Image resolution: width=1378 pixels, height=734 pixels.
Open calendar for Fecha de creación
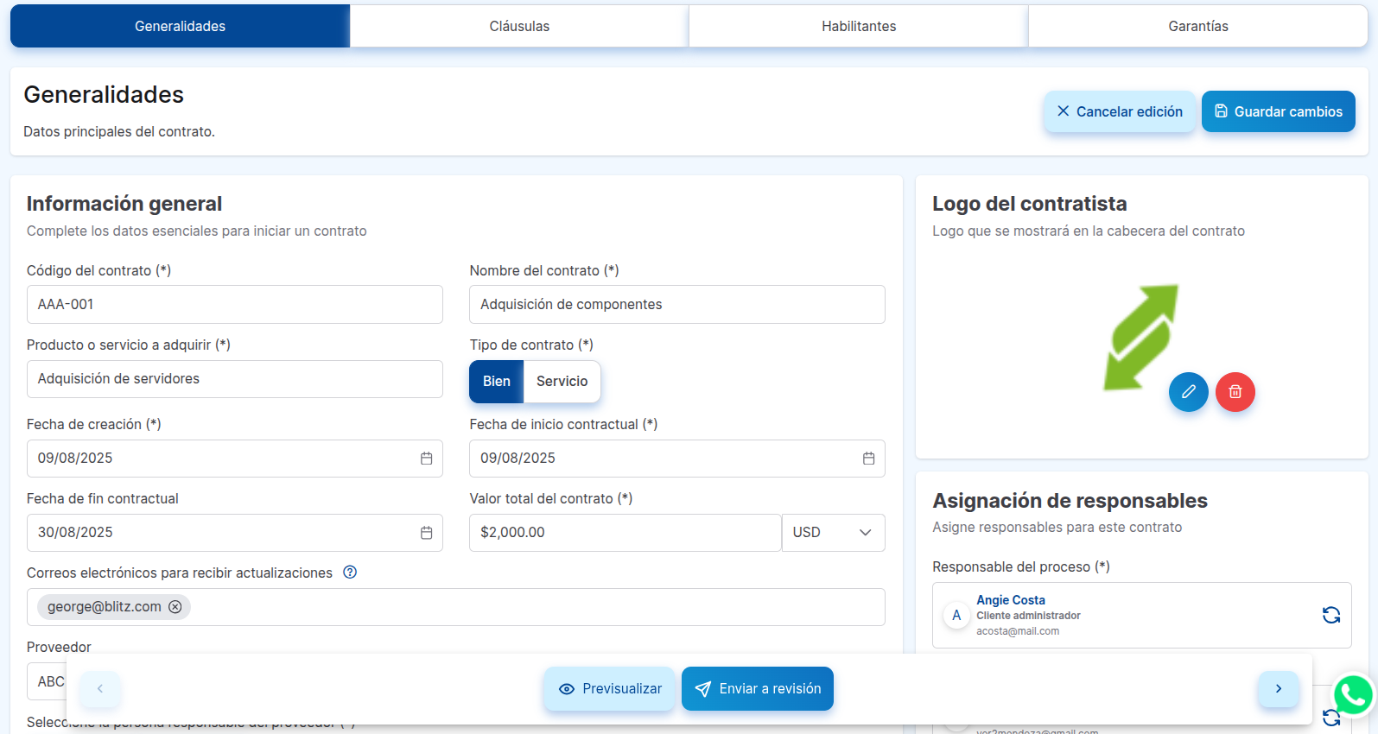[426, 459]
